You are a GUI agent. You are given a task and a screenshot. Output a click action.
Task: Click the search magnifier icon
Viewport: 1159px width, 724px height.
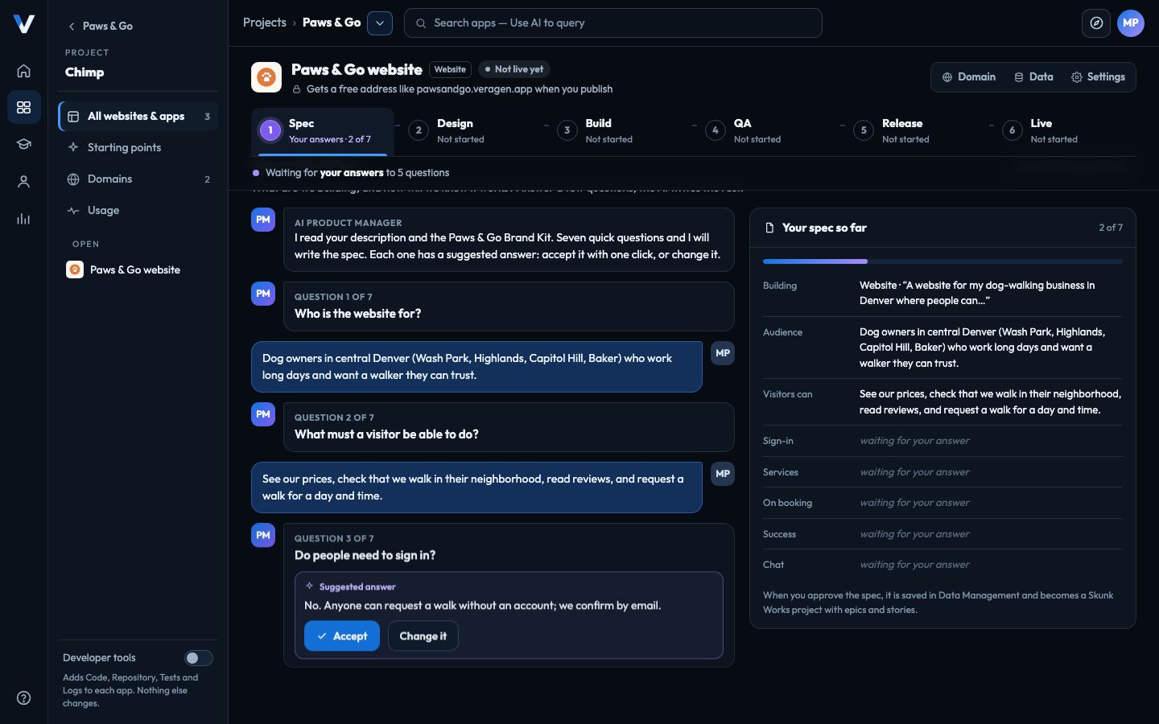420,23
